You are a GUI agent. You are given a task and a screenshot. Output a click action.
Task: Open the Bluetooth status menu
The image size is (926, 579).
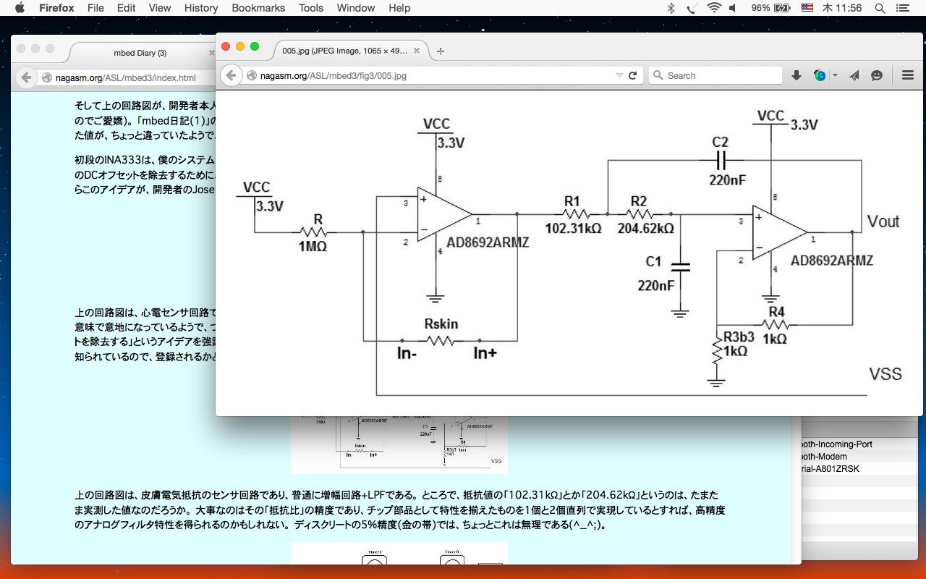[x=671, y=8]
